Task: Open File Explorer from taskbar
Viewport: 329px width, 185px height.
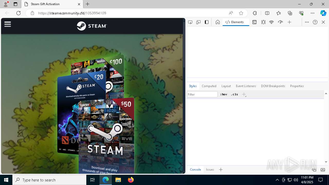Action: (118, 180)
